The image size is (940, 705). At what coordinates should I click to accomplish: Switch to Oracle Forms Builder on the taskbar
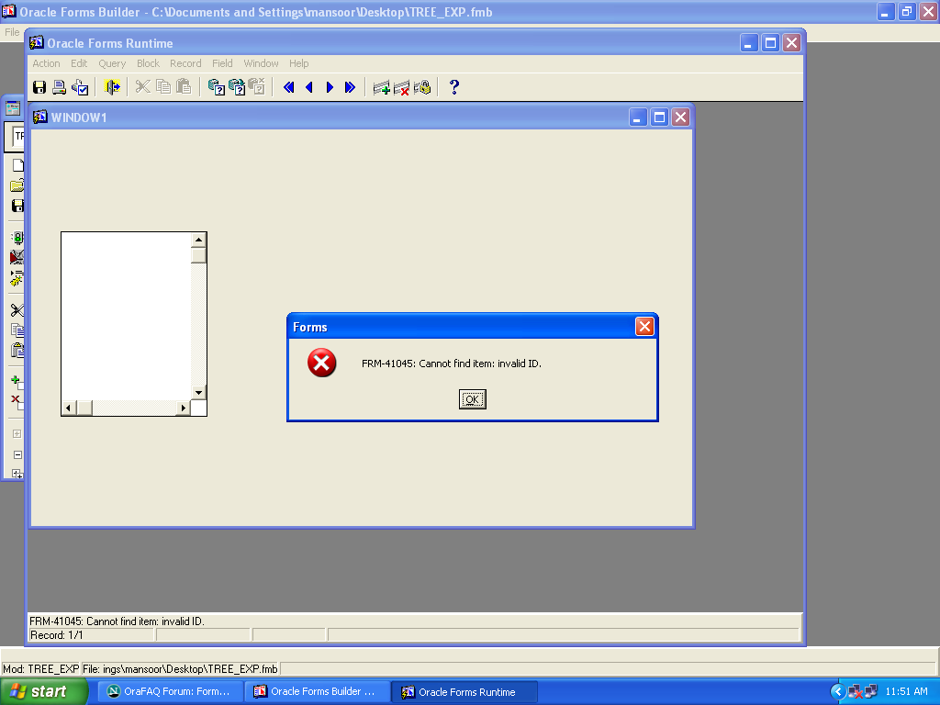(x=318, y=692)
